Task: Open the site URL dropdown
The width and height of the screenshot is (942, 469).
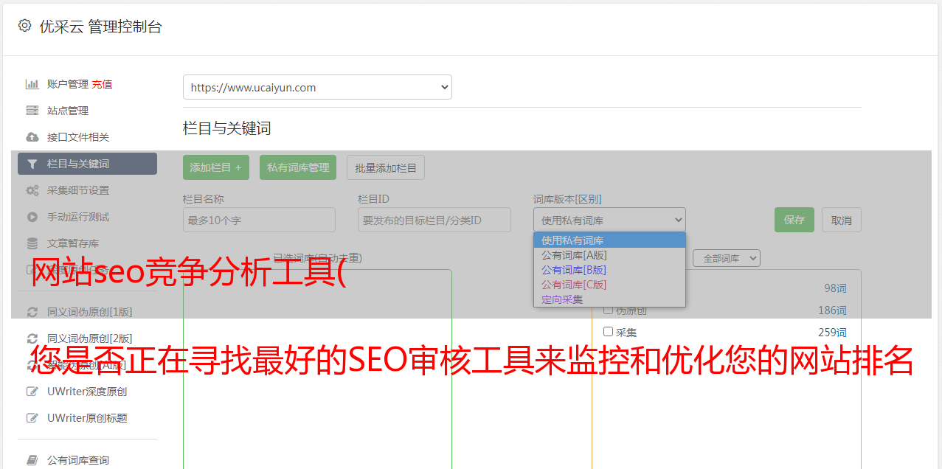Action: pyautogui.click(x=317, y=87)
